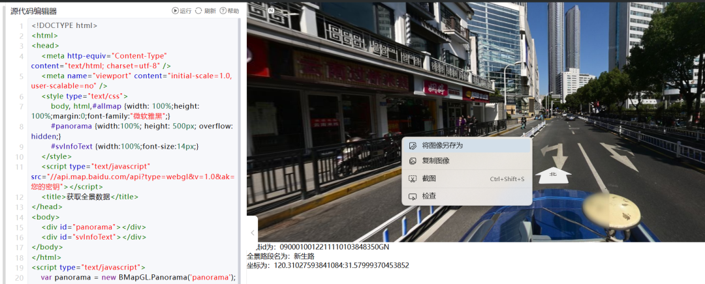The image size is (705, 284).
Task: Open the 帮助 help link
Action: (229, 11)
